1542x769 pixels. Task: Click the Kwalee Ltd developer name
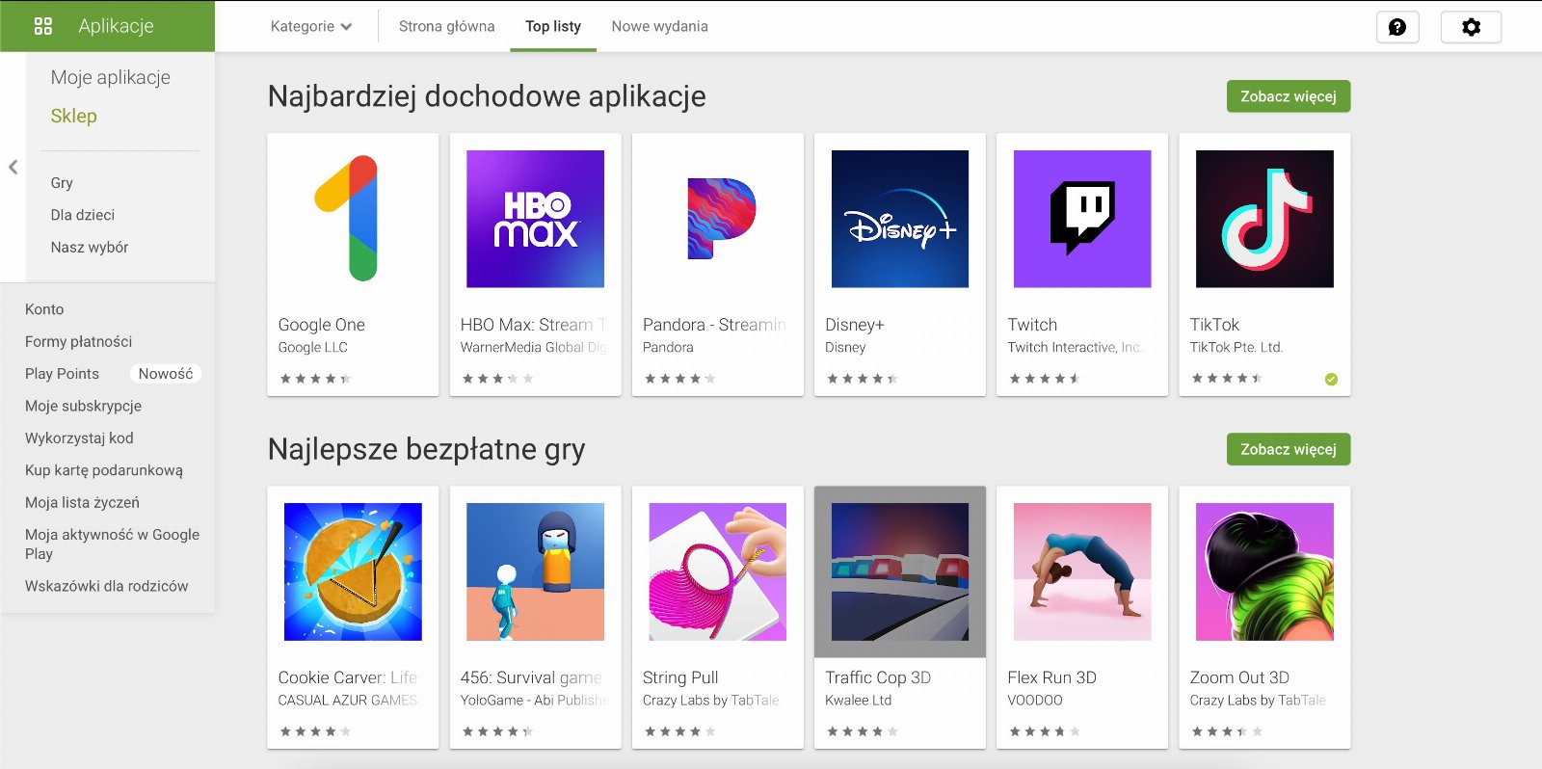click(858, 701)
